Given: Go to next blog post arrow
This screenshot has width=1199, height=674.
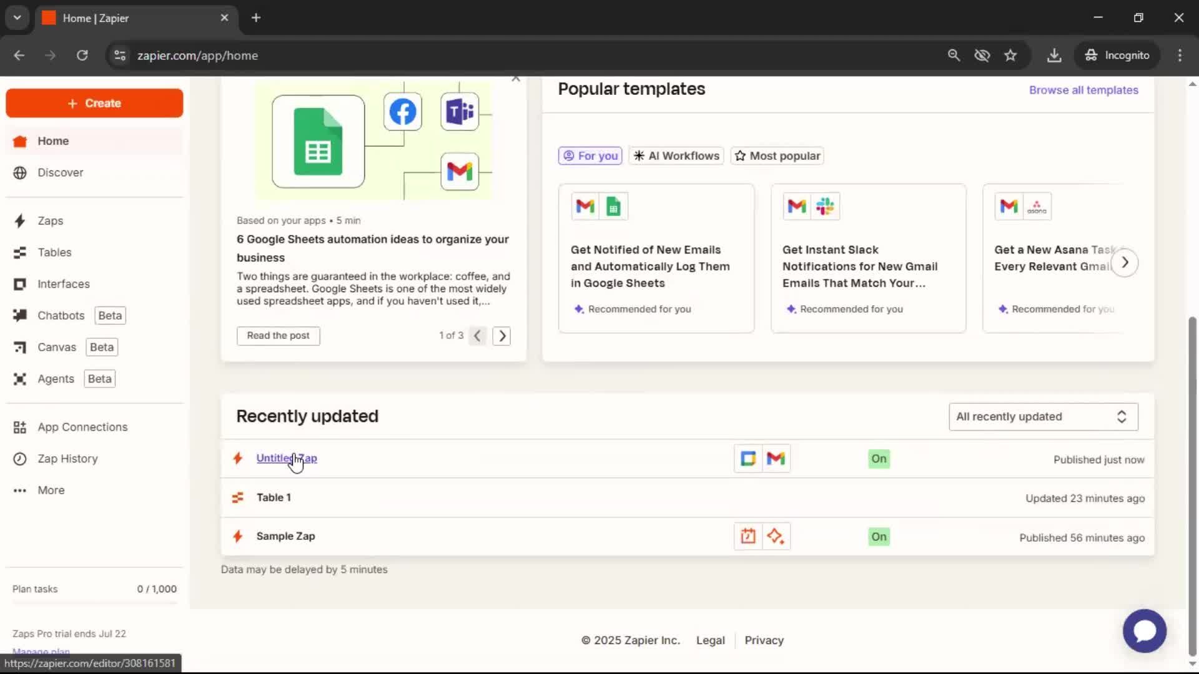Looking at the screenshot, I should click(501, 336).
